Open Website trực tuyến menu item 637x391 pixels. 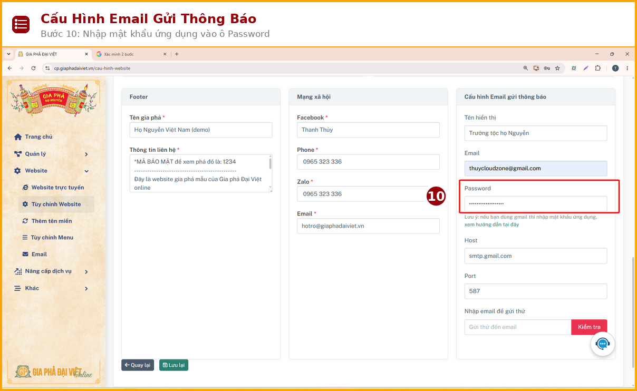[x=53, y=188]
